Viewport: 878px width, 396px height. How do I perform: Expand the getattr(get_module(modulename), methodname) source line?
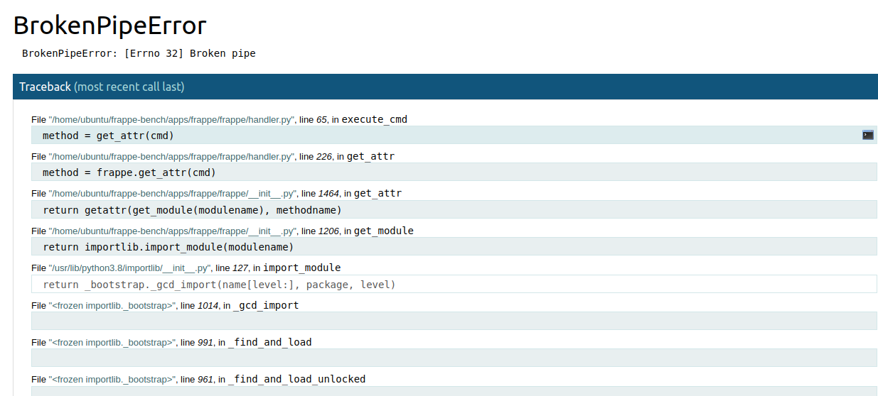click(454, 209)
